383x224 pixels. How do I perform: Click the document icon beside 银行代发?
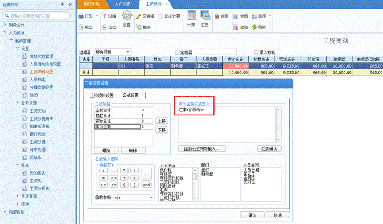[x=24, y=134]
